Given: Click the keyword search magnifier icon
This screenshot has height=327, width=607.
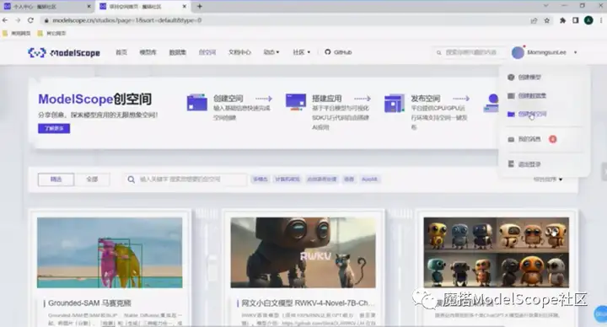Looking at the screenshot, I should [x=132, y=180].
